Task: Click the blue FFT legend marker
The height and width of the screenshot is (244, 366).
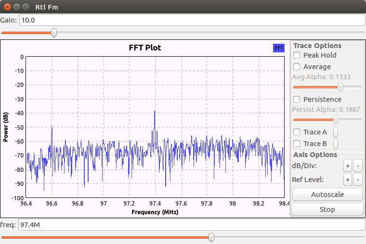Action: pos(279,48)
